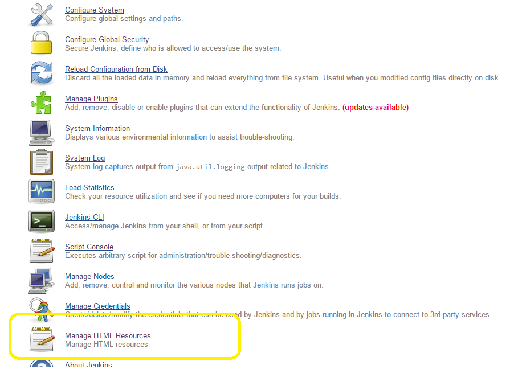This screenshot has height=369, width=514.
Task: Click 'Check your resource utilization' description
Action: click(x=203, y=196)
